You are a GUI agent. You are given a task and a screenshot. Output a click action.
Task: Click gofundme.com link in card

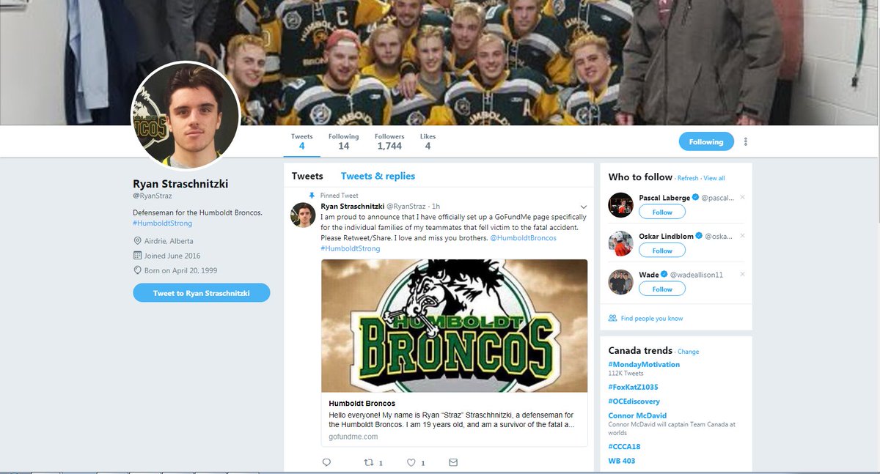(353, 437)
